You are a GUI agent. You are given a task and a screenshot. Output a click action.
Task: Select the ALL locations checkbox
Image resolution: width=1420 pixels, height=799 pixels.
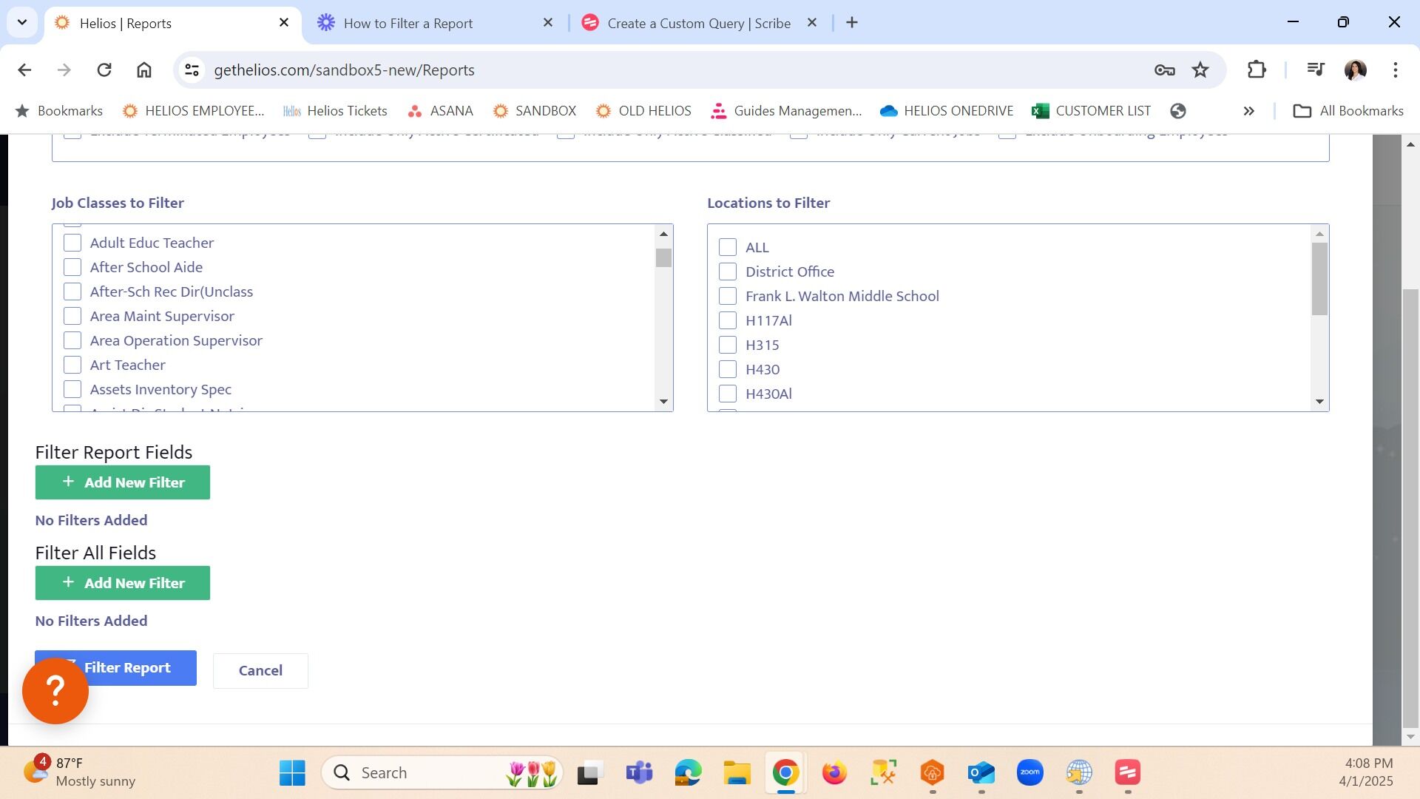[728, 247]
